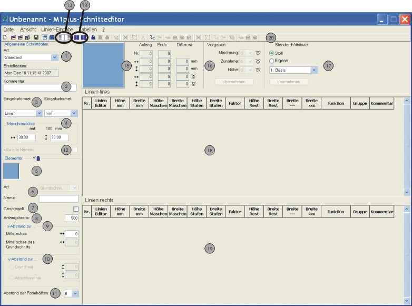Viewport: 412px width, 306px height.
Task: Open the Datei menu
Action: point(9,29)
